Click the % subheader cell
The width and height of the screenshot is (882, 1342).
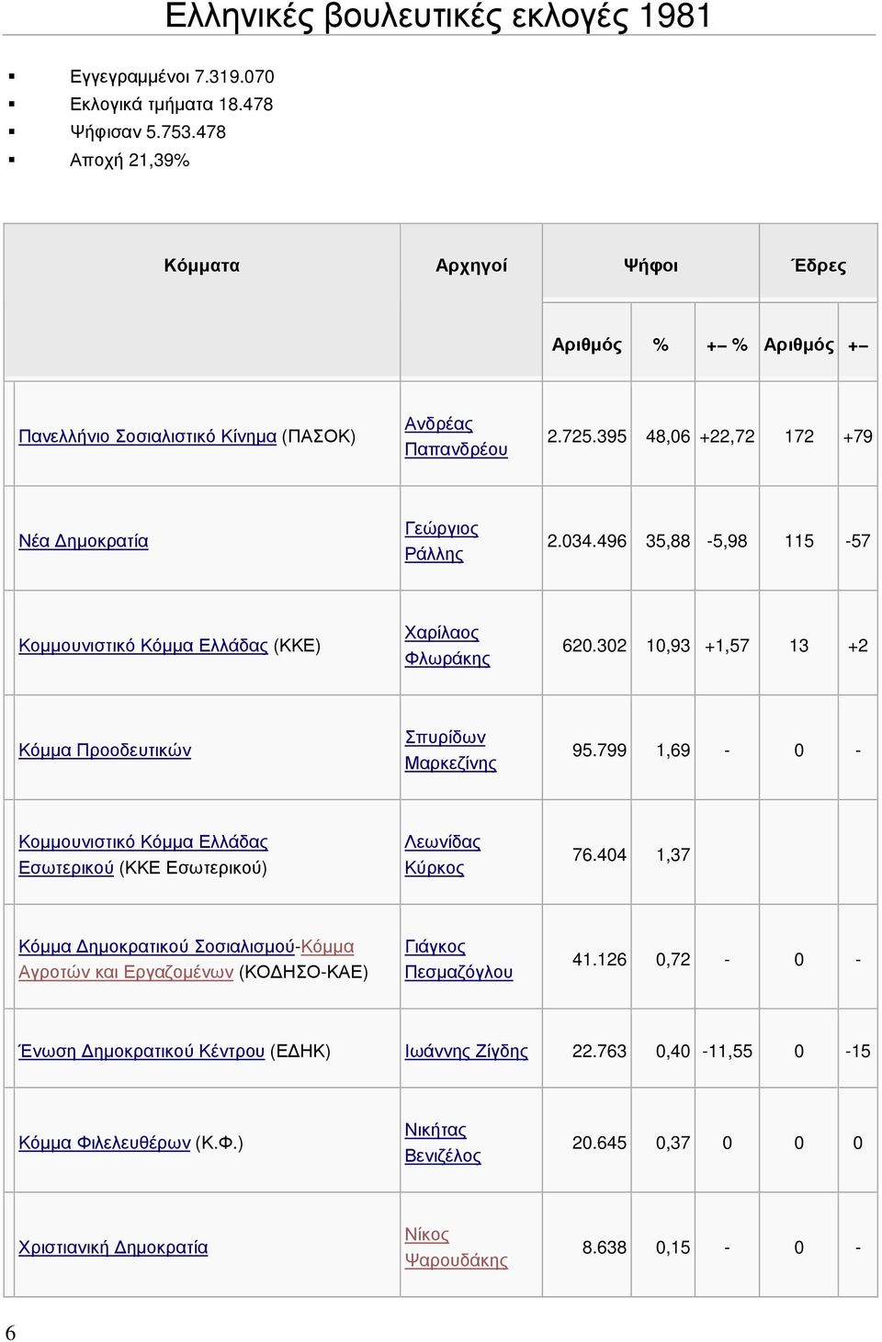(661, 345)
